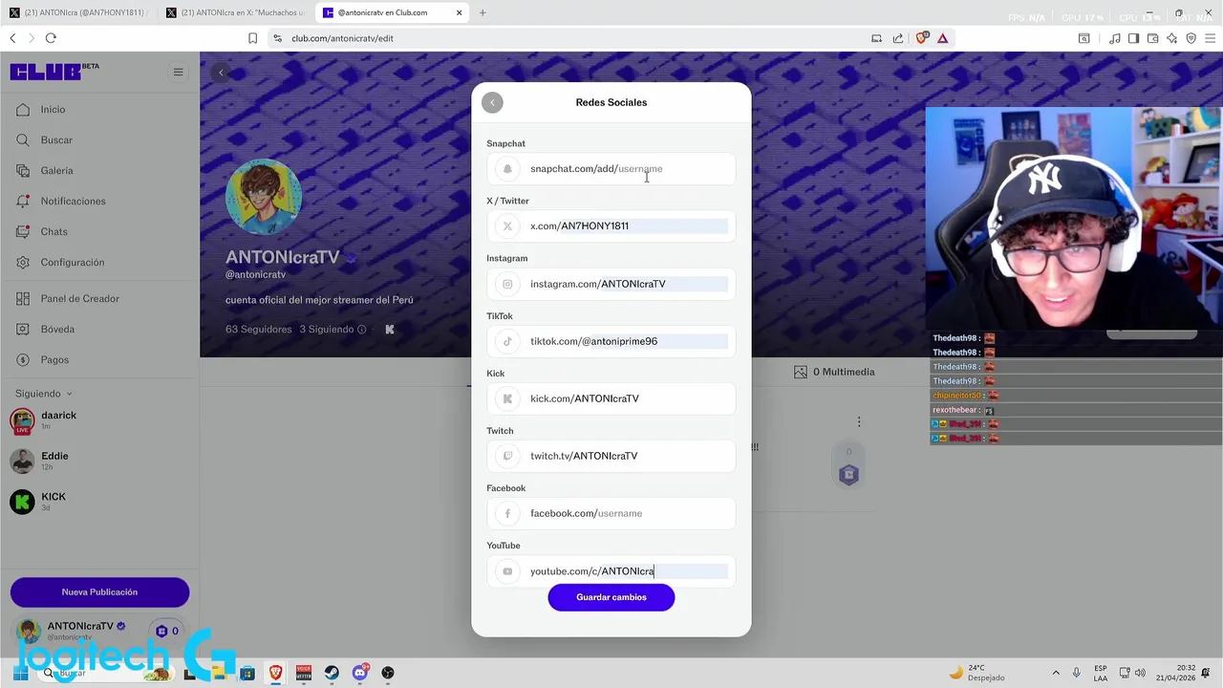Image resolution: width=1223 pixels, height=688 pixels.
Task: Open volume control in system tray
Action: (1140, 673)
